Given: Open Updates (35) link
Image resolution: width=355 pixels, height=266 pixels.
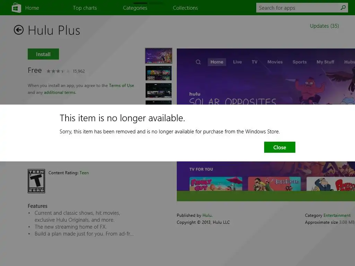Looking at the screenshot, I should (x=324, y=26).
